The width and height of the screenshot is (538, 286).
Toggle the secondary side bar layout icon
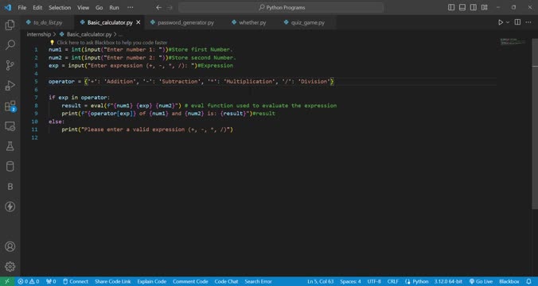[x=474, y=7]
